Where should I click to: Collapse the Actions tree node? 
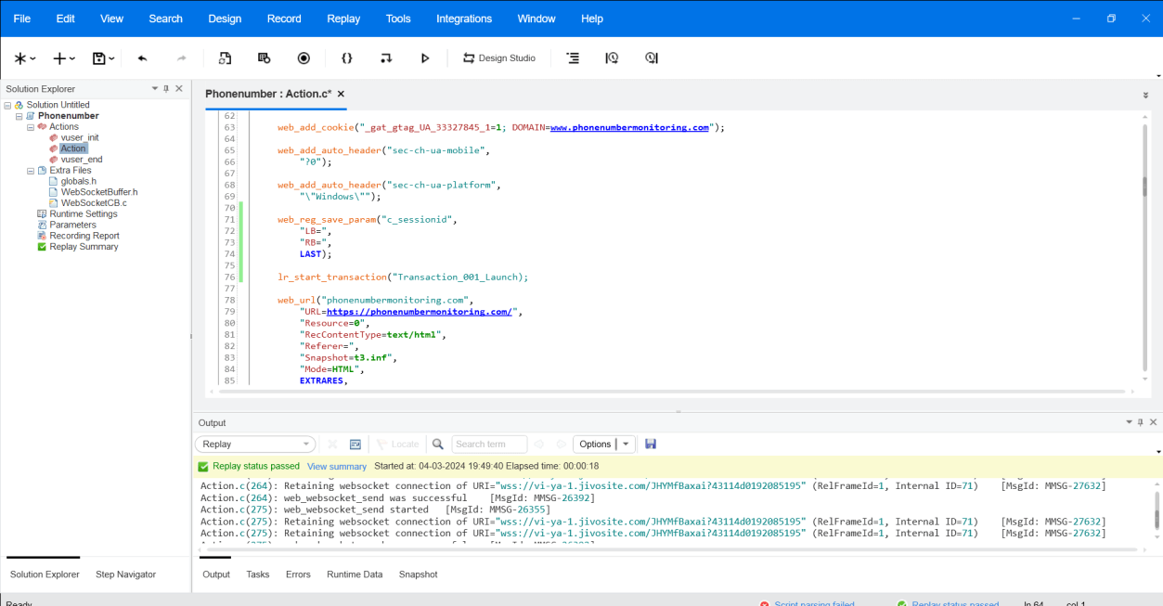click(31, 127)
